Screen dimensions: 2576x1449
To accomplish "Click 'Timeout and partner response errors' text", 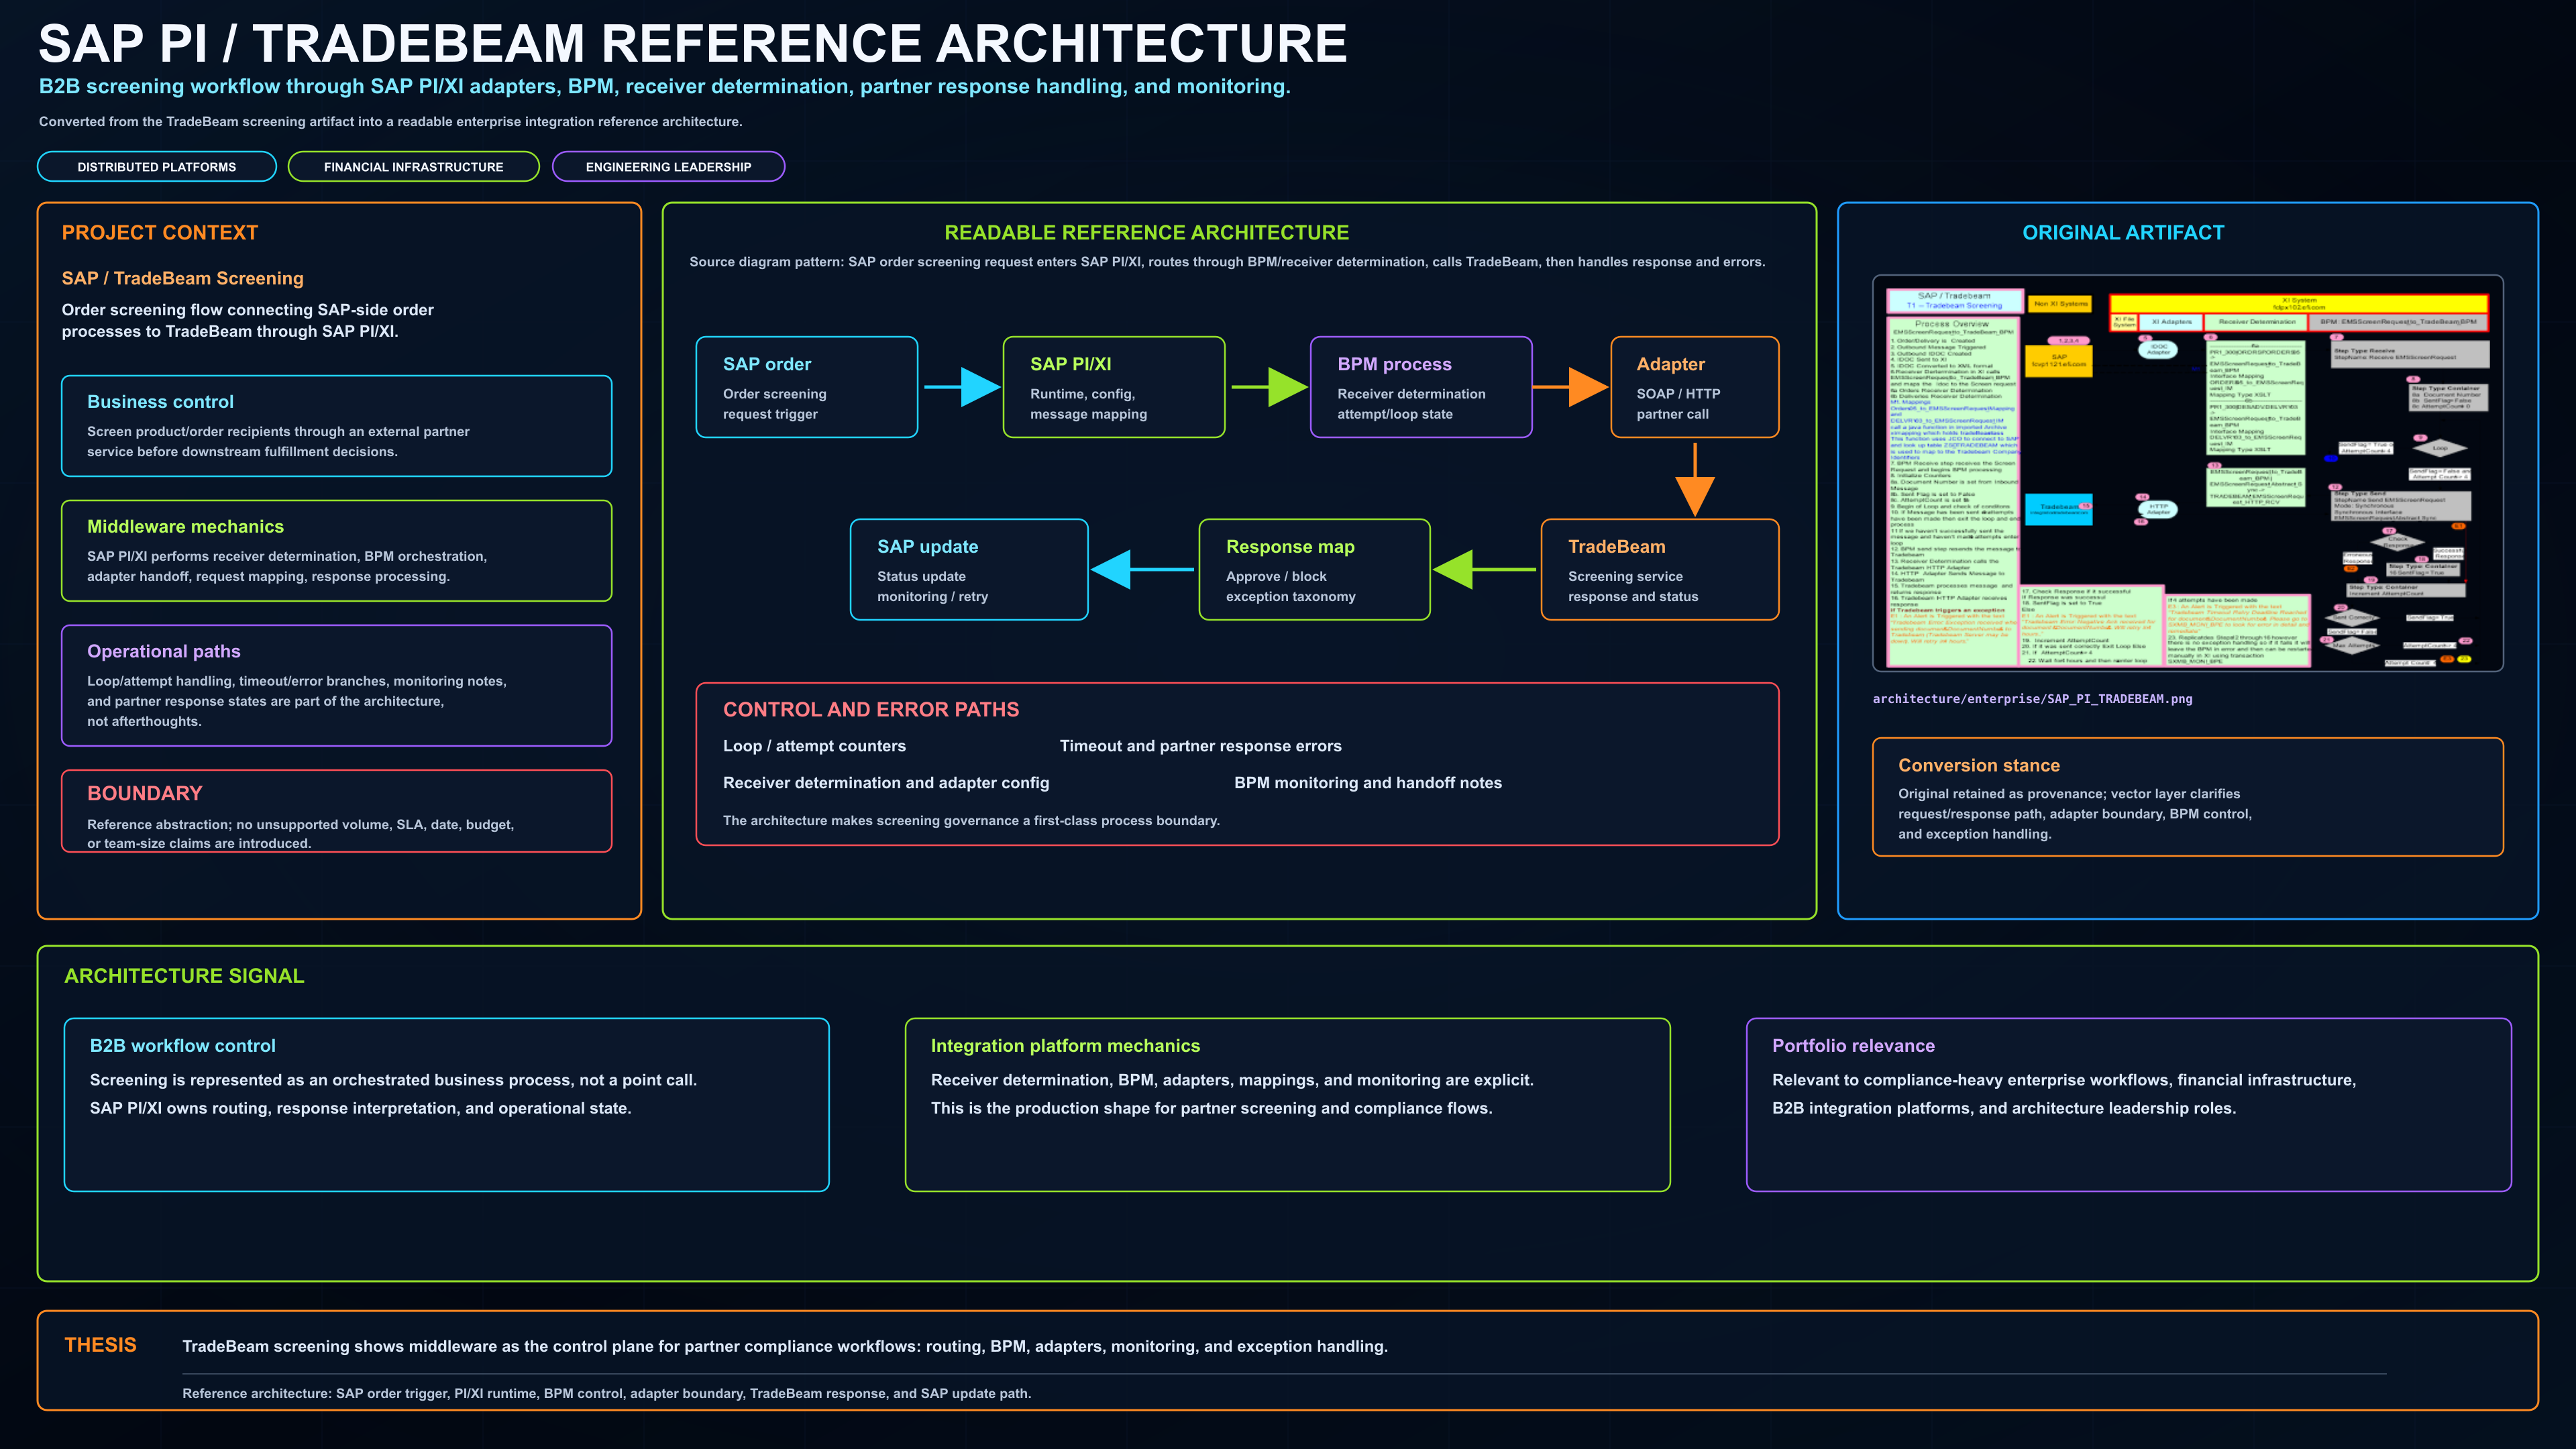I will (x=1200, y=746).
